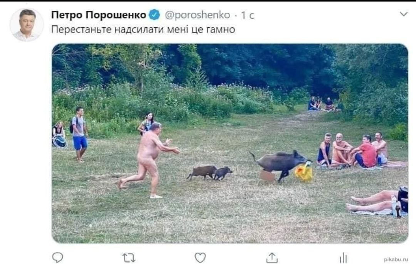
Task: Open the tweet timestamp '1 с'
Action: coord(247,15)
